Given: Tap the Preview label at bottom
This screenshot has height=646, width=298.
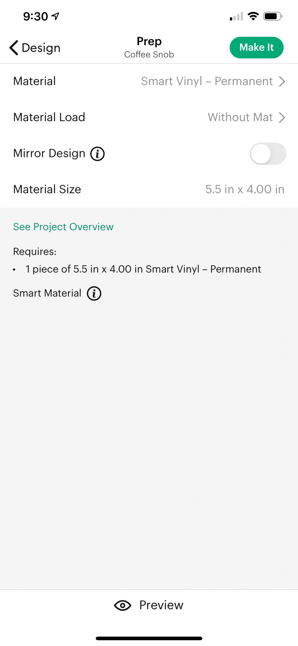Looking at the screenshot, I should [161, 605].
